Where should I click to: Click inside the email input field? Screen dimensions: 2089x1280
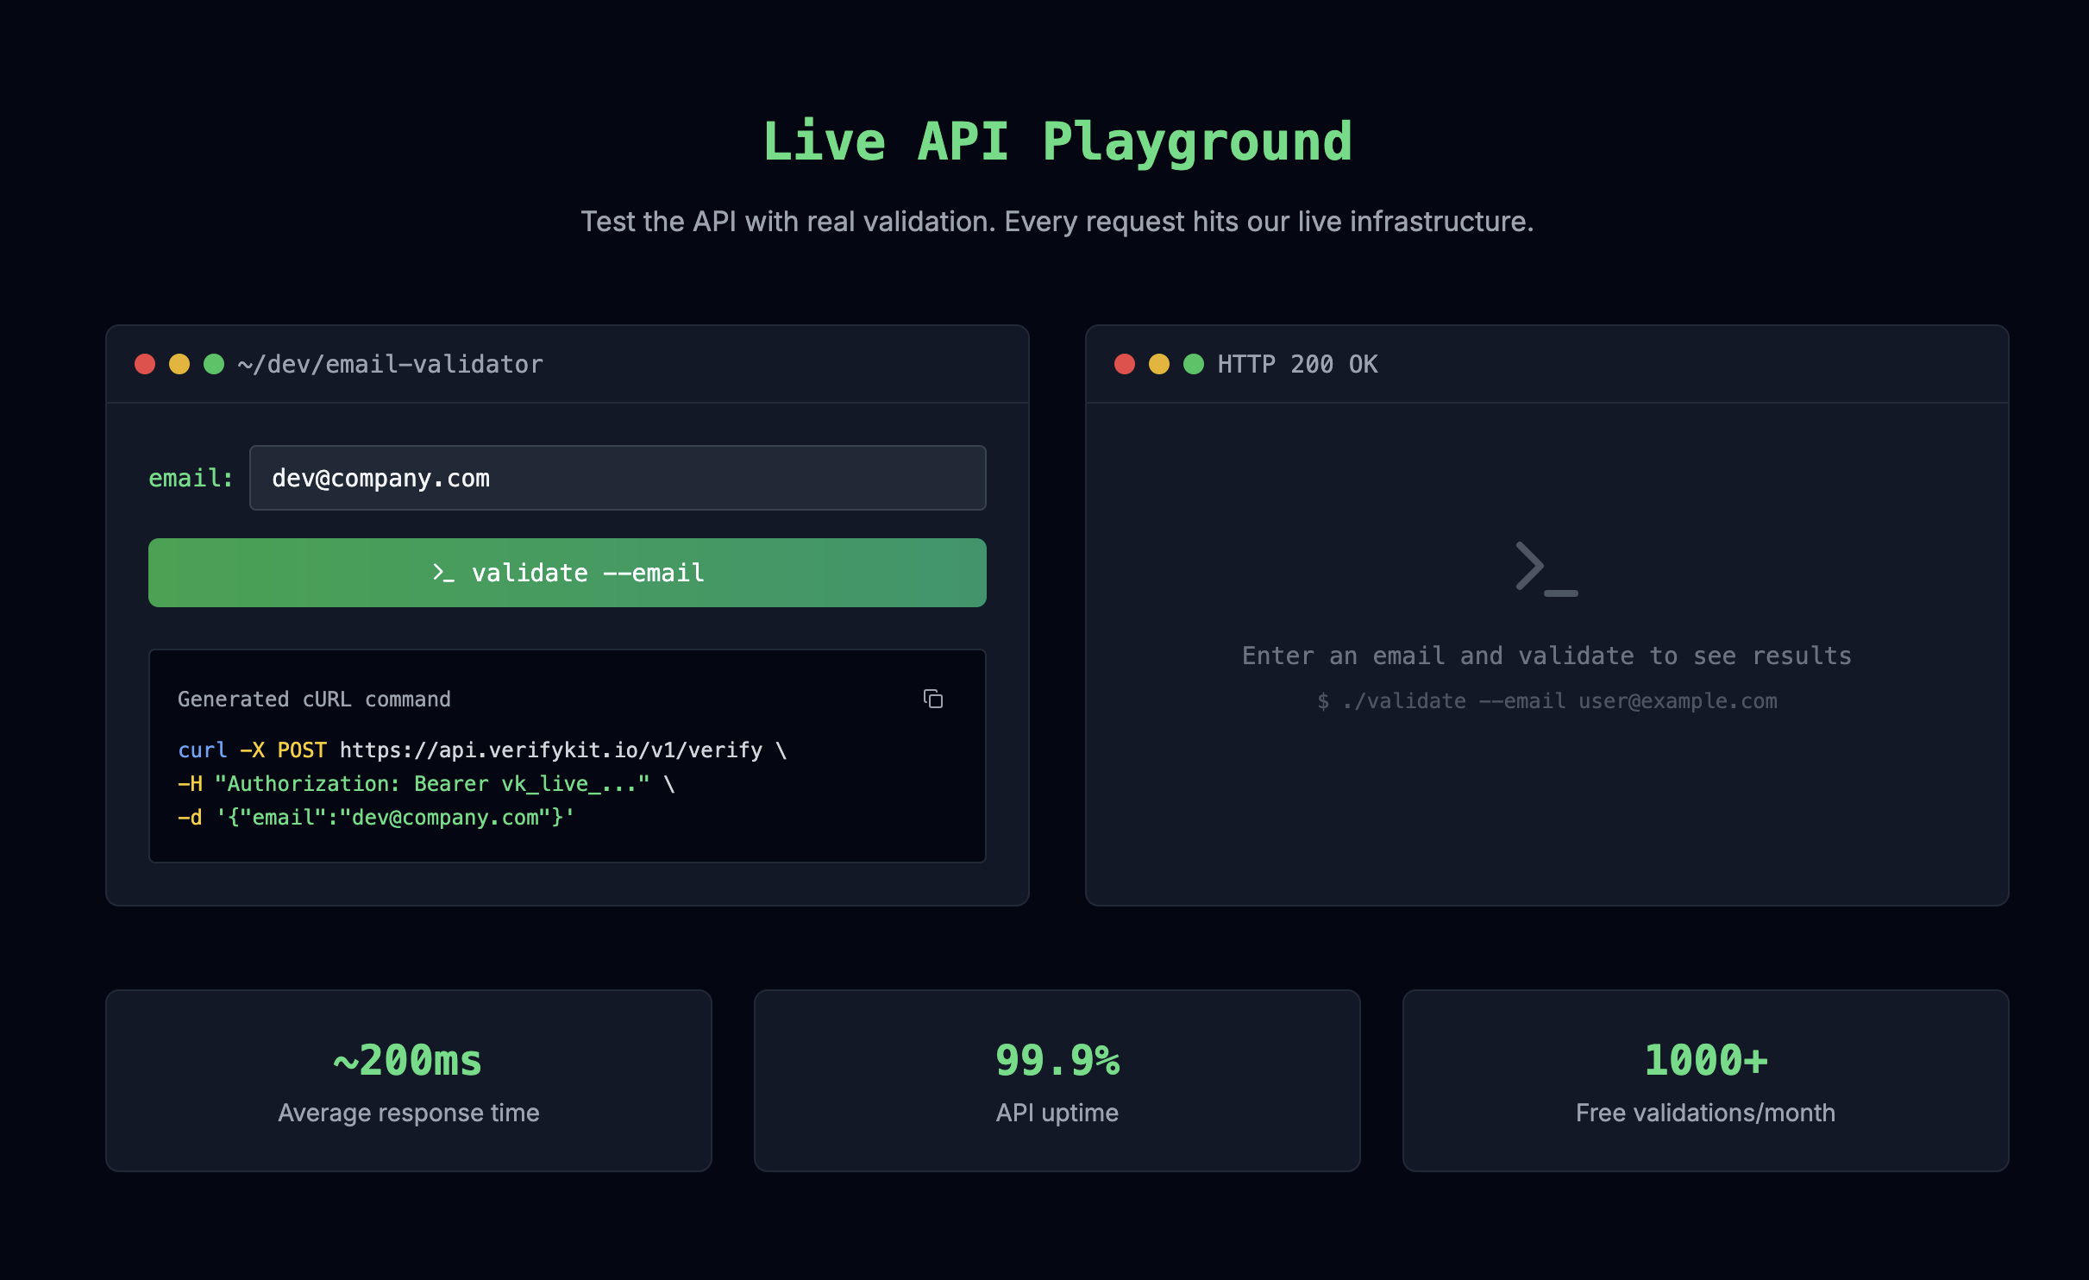[x=617, y=477]
